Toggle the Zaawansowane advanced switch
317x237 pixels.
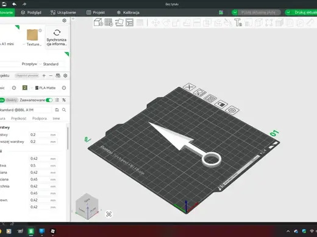click(49, 100)
